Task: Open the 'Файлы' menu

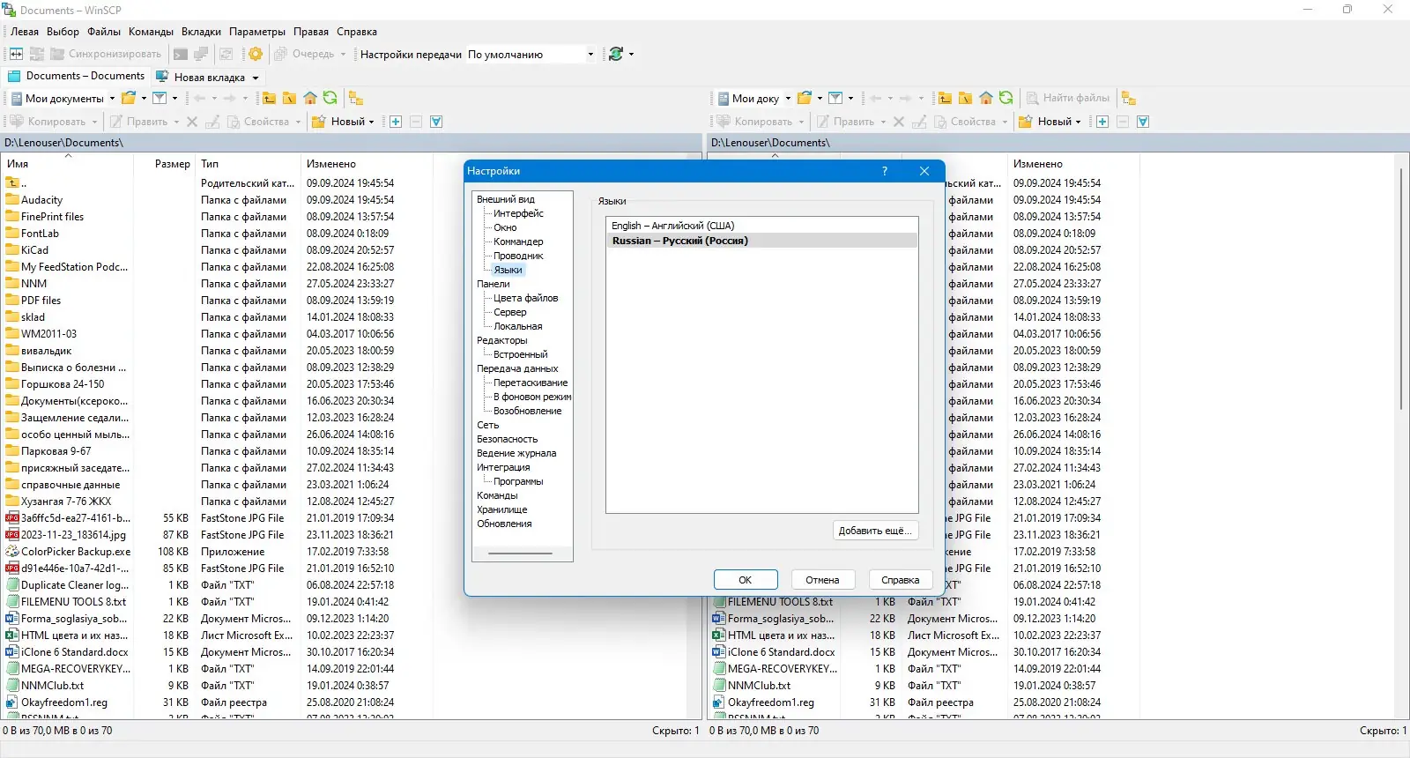Action: tap(104, 32)
